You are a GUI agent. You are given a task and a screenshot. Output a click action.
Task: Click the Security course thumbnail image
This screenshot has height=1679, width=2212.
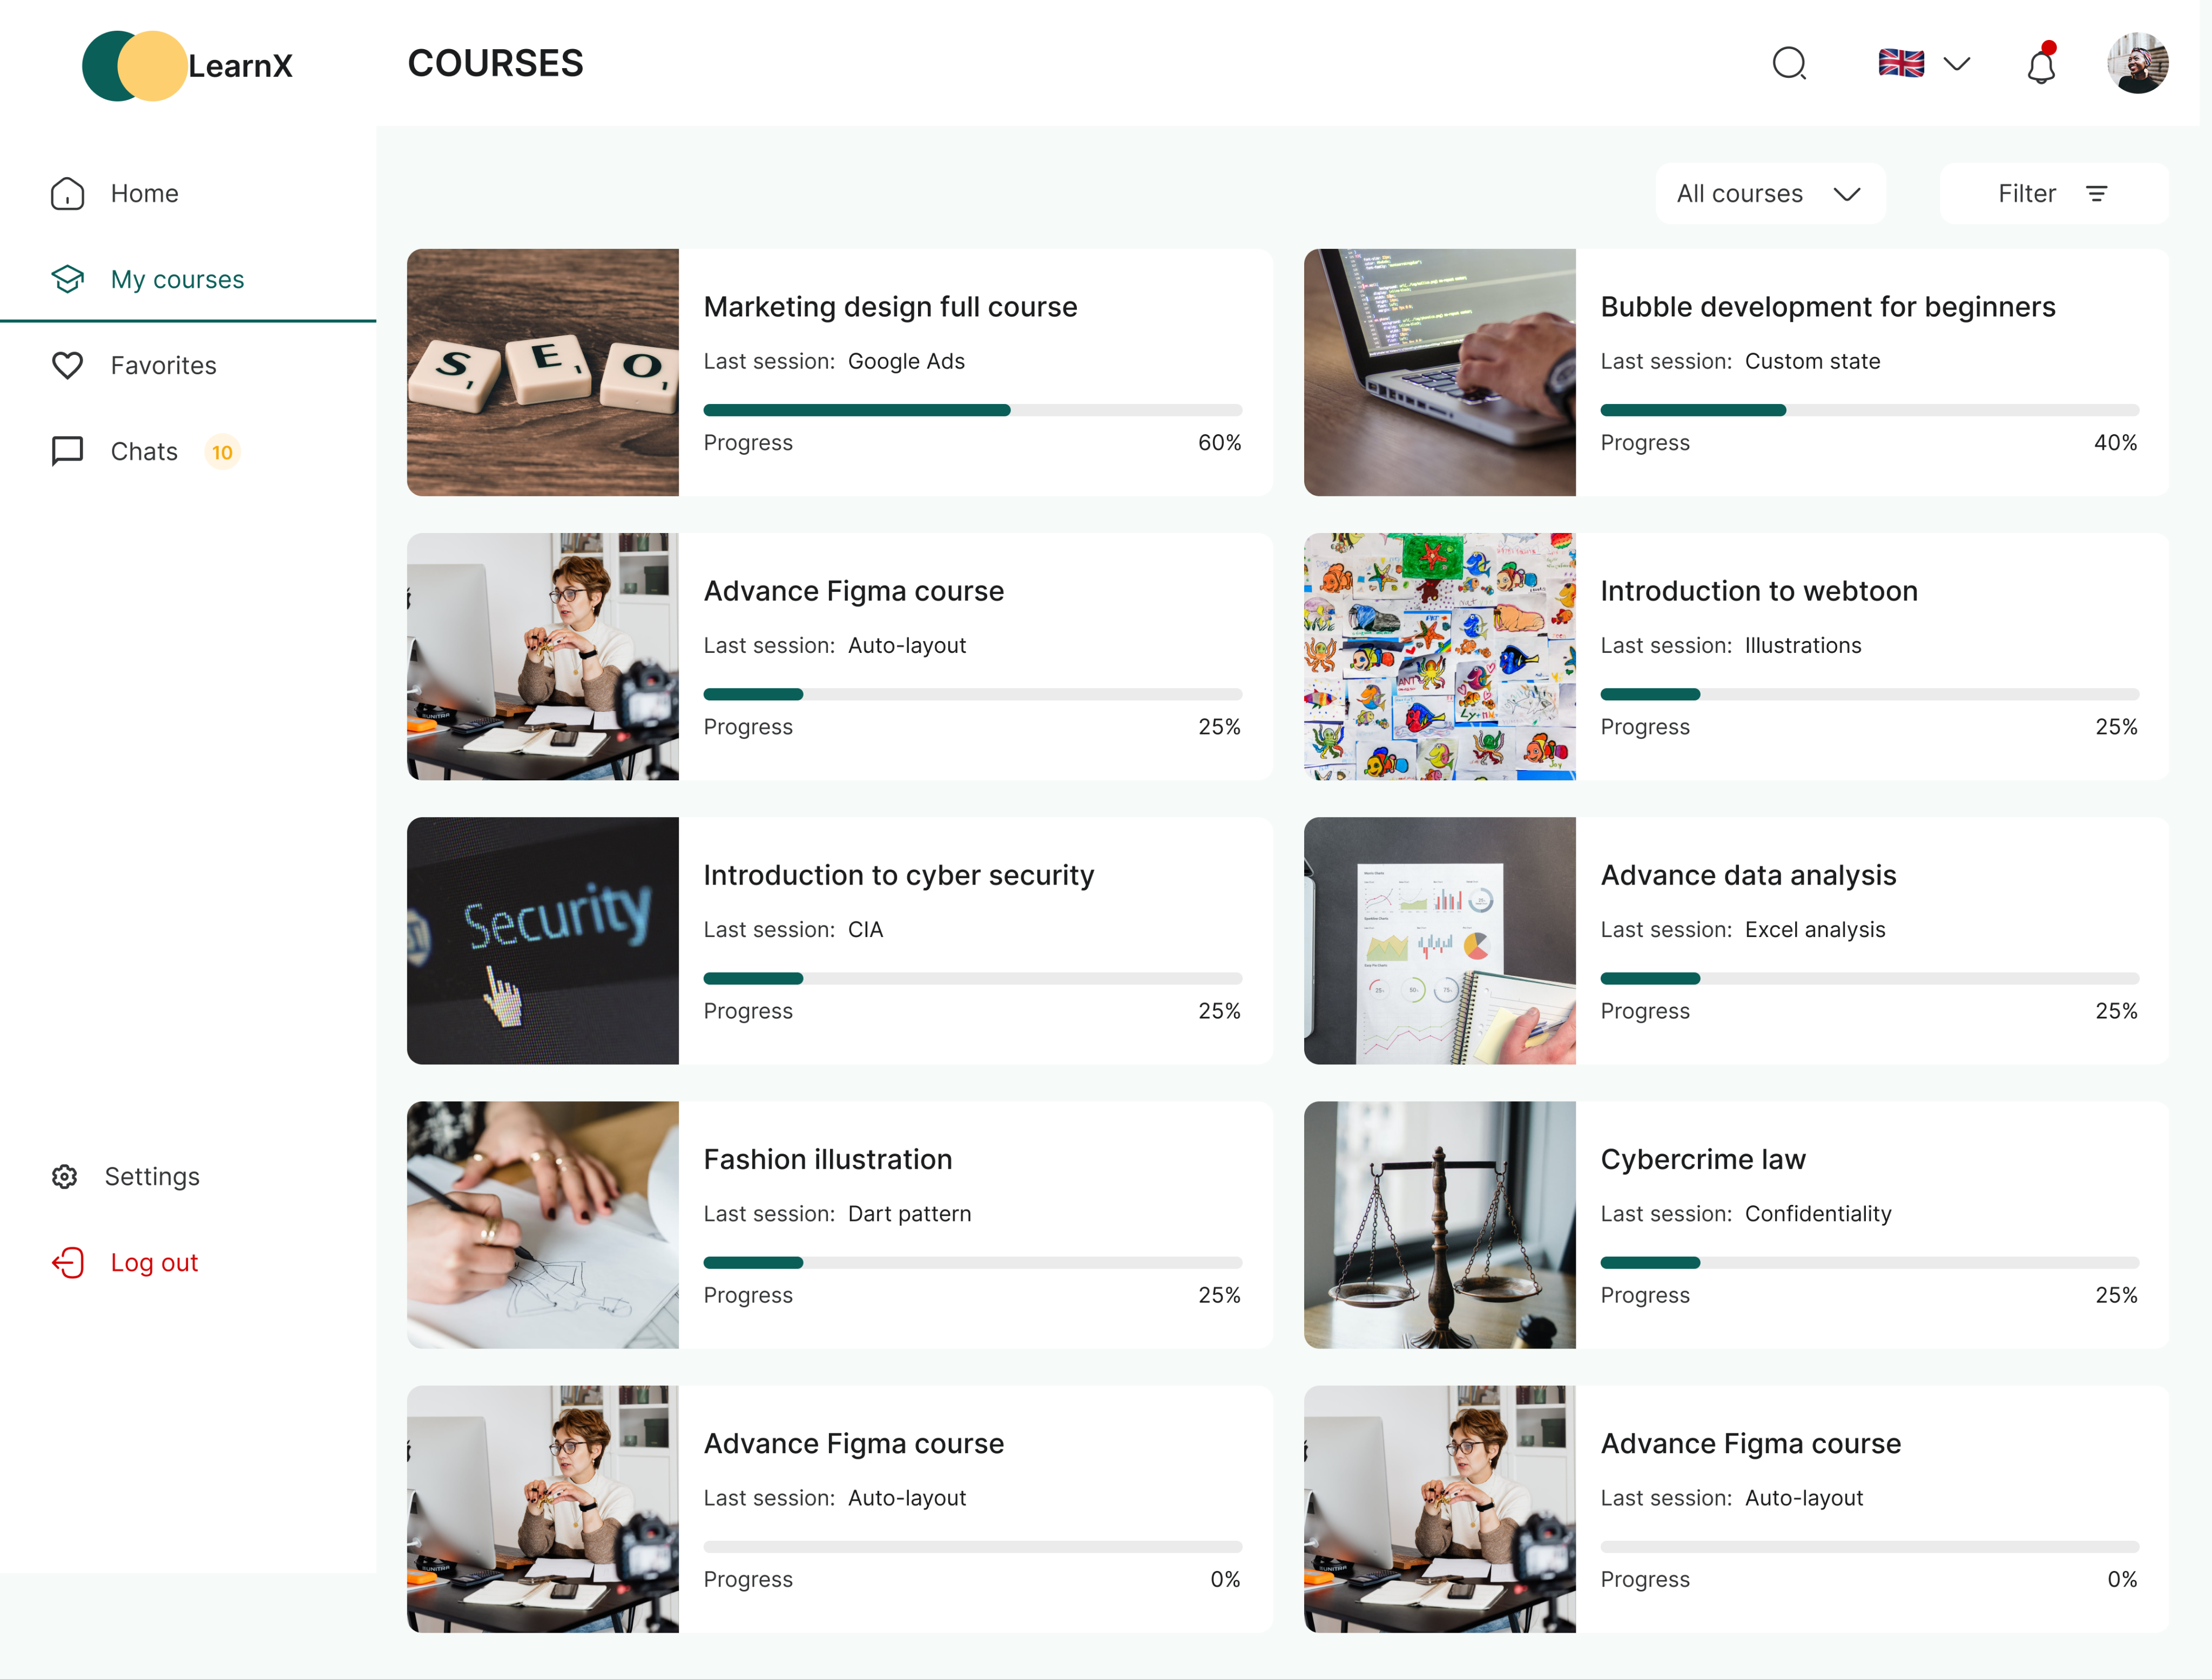coord(542,940)
